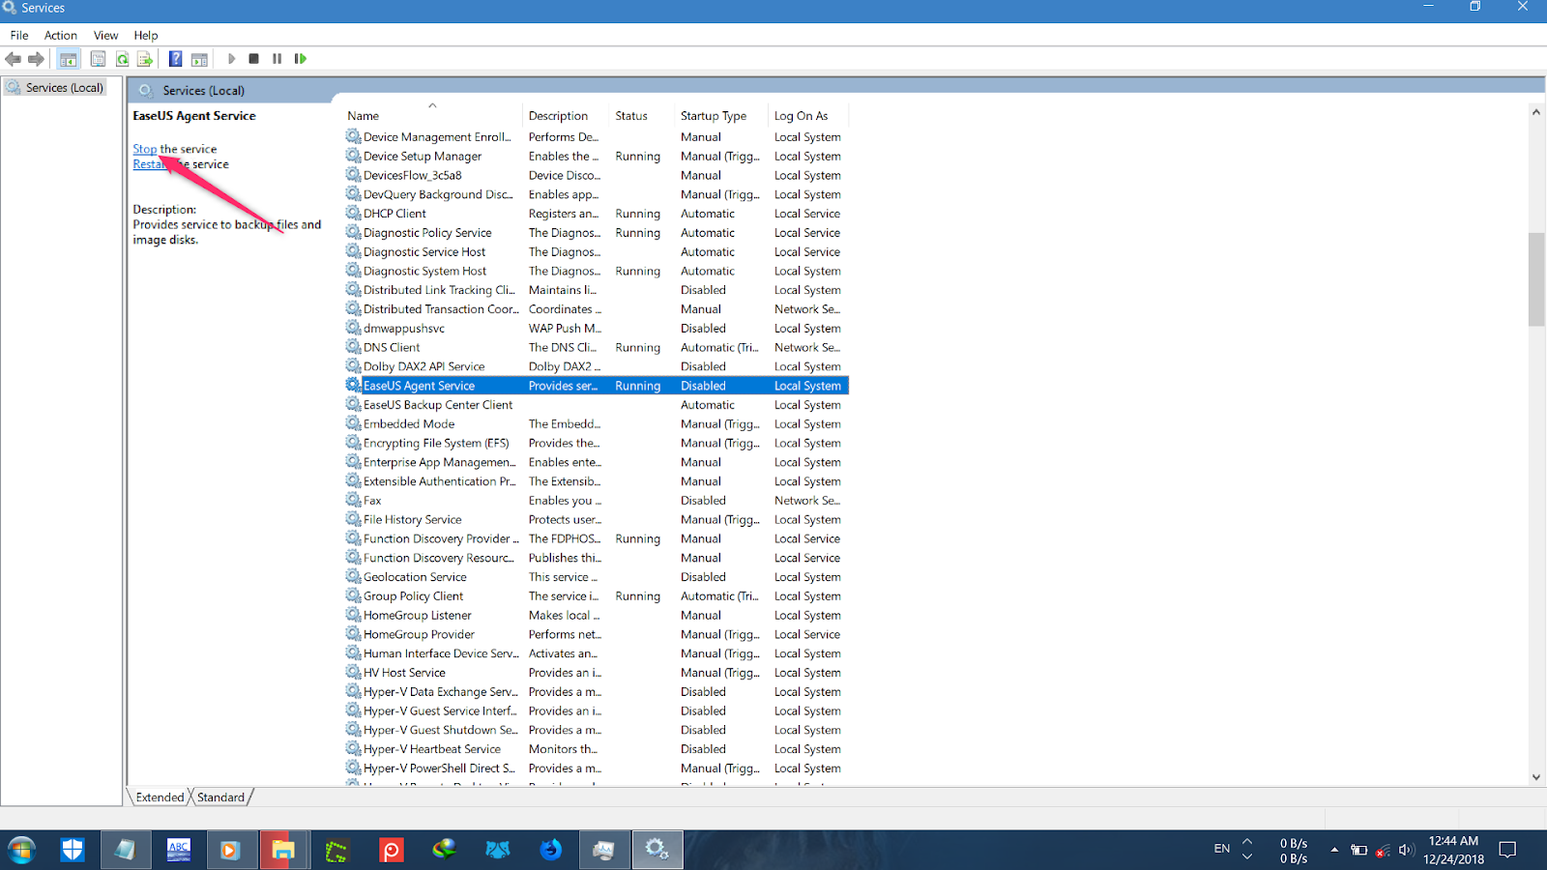Sort by the Description column header
The height and width of the screenshot is (870, 1547).
[x=566, y=116]
